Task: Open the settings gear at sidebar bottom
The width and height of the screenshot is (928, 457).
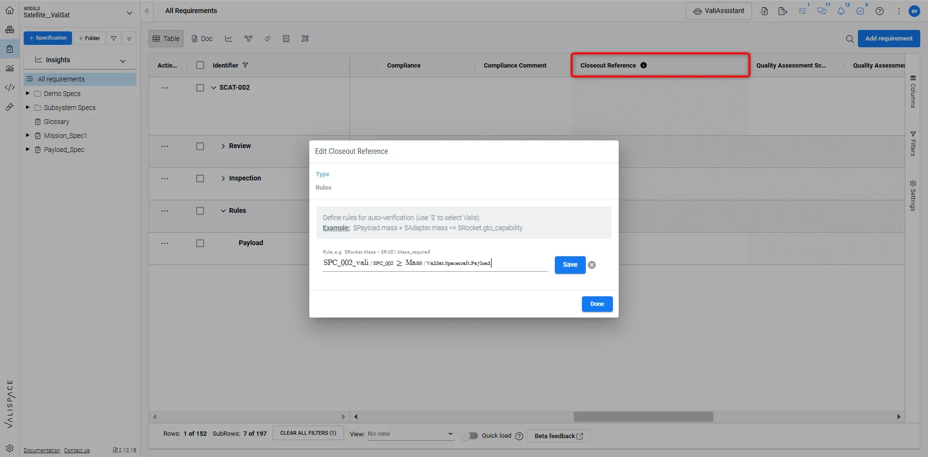Action: (x=10, y=448)
